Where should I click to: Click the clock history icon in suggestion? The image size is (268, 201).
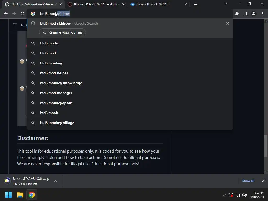click(x=33, y=23)
